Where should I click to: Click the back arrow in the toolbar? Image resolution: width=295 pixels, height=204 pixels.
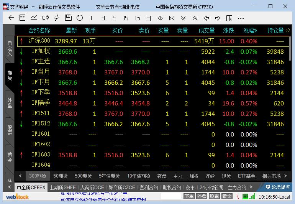click(11, 18)
